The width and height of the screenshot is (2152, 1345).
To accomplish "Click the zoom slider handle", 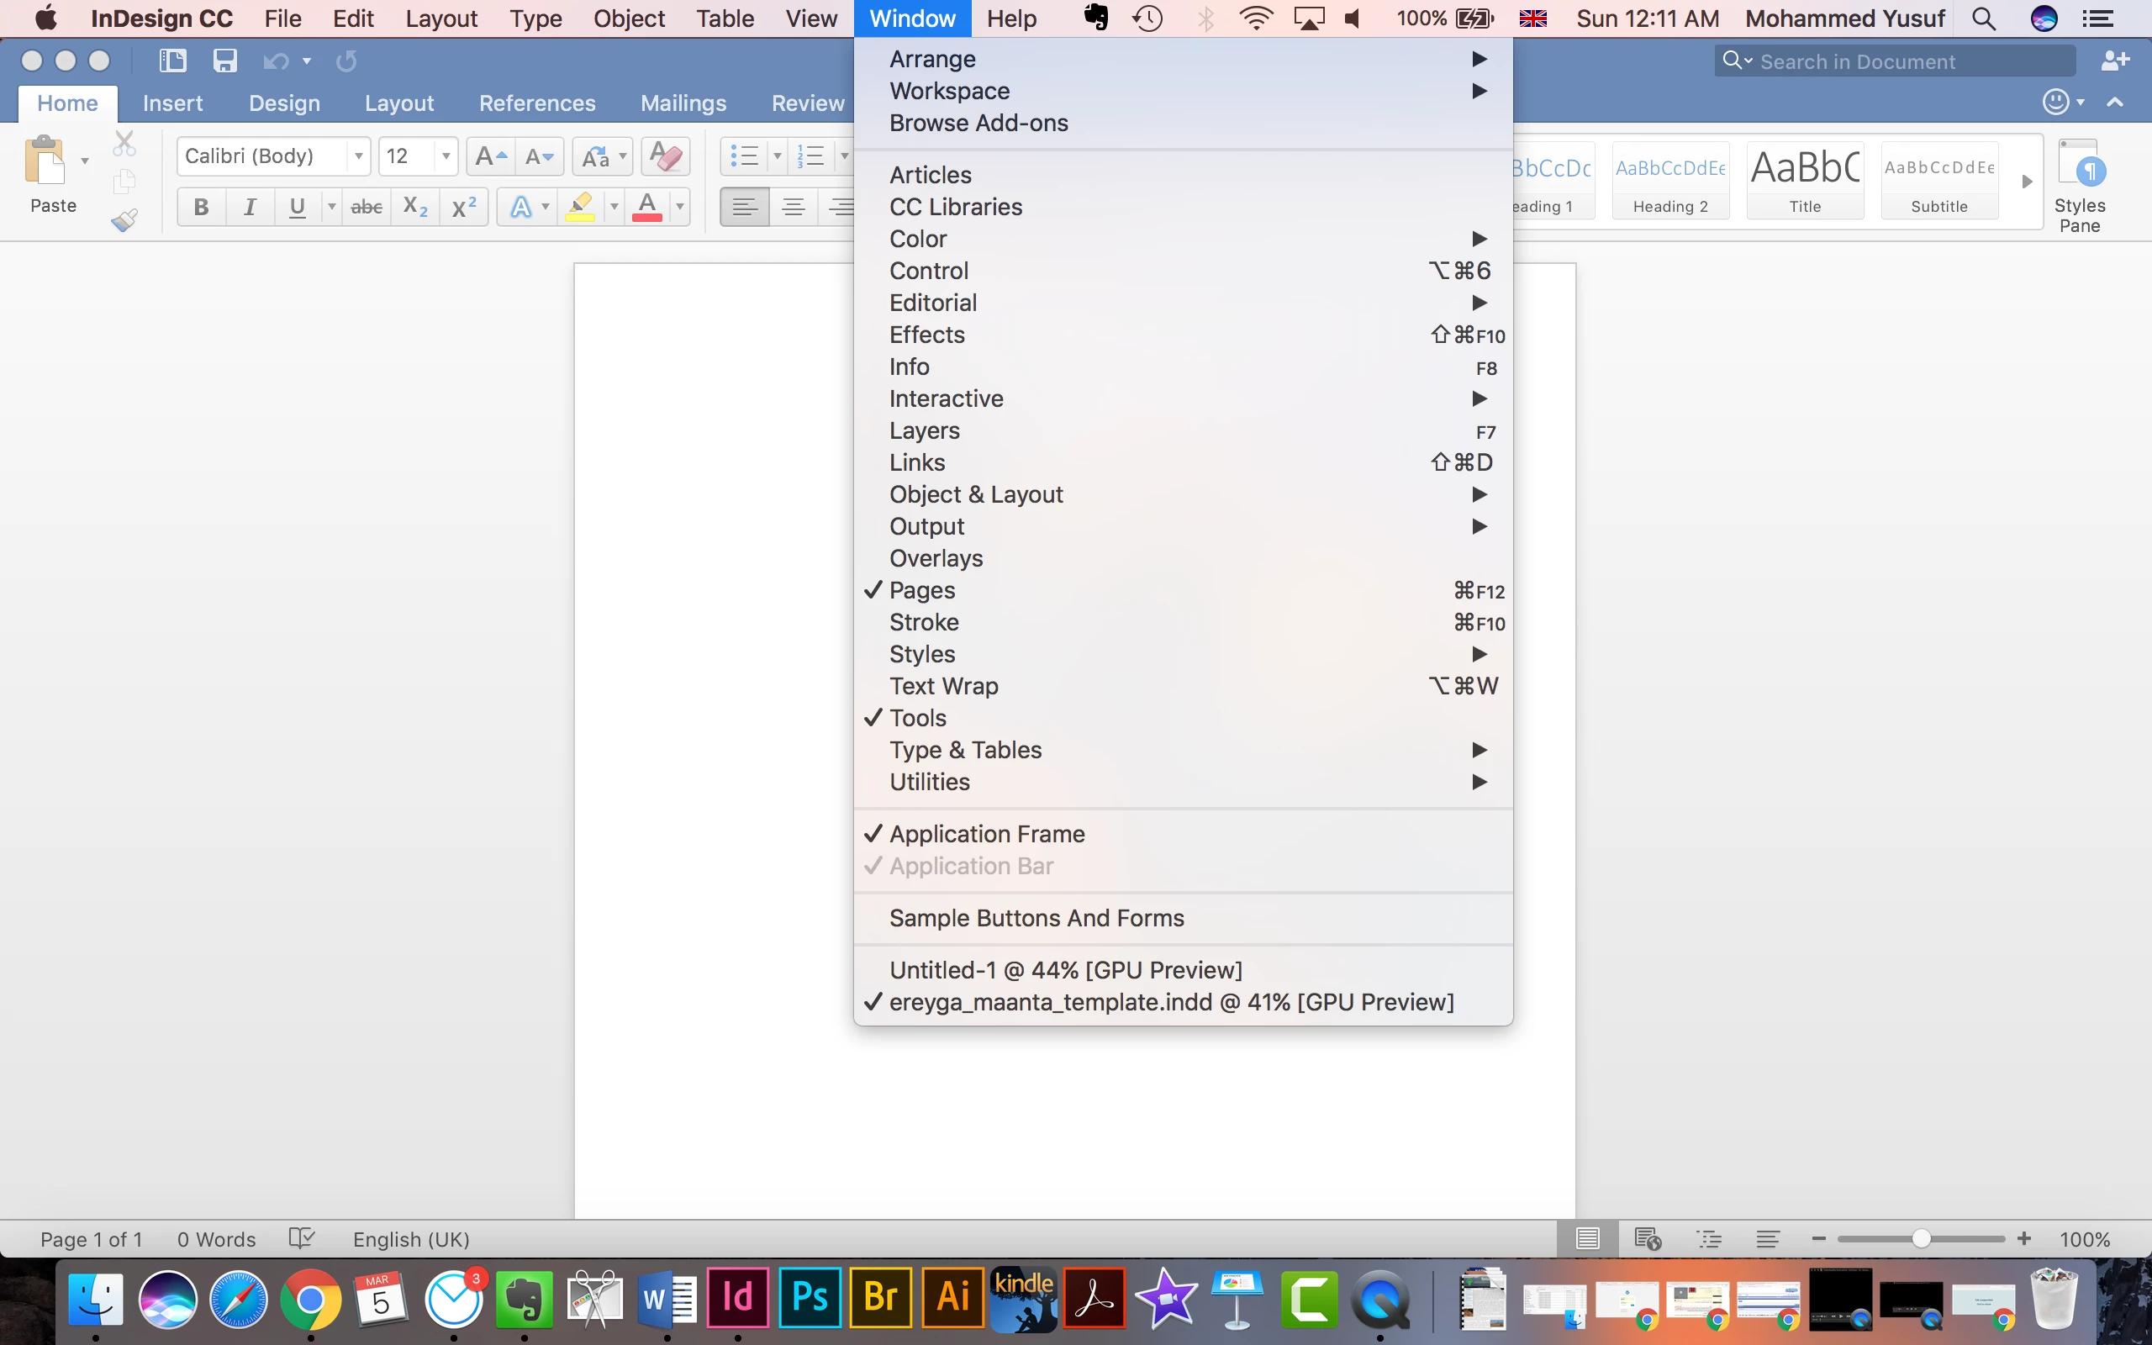I will 1921,1239.
